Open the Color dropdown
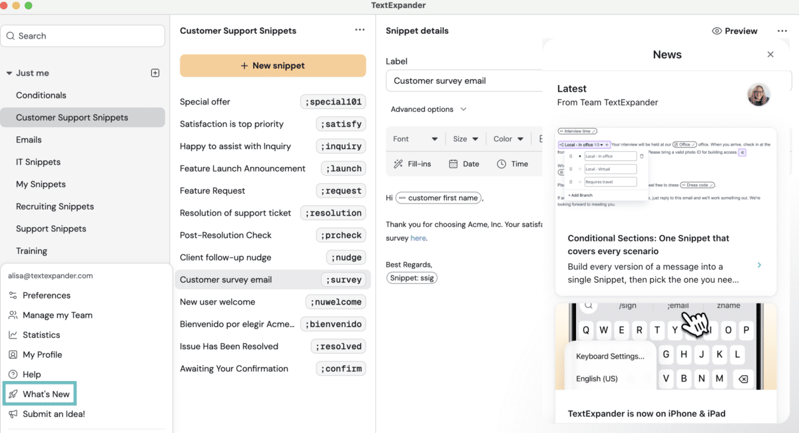This screenshot has height=433, width=799. (509, 139)
